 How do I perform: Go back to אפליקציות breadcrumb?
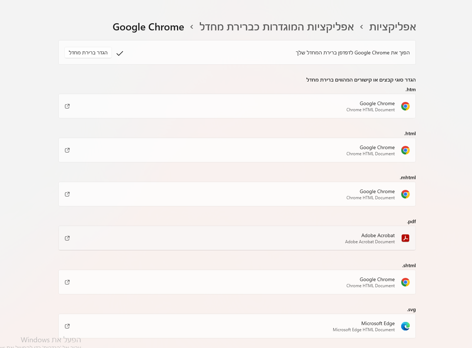[x=393, y=27]
